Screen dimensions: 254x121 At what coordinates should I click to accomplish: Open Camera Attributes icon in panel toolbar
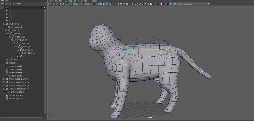57,4
